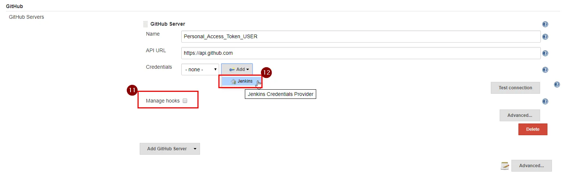Click the Test connection button

coord(515,88)
